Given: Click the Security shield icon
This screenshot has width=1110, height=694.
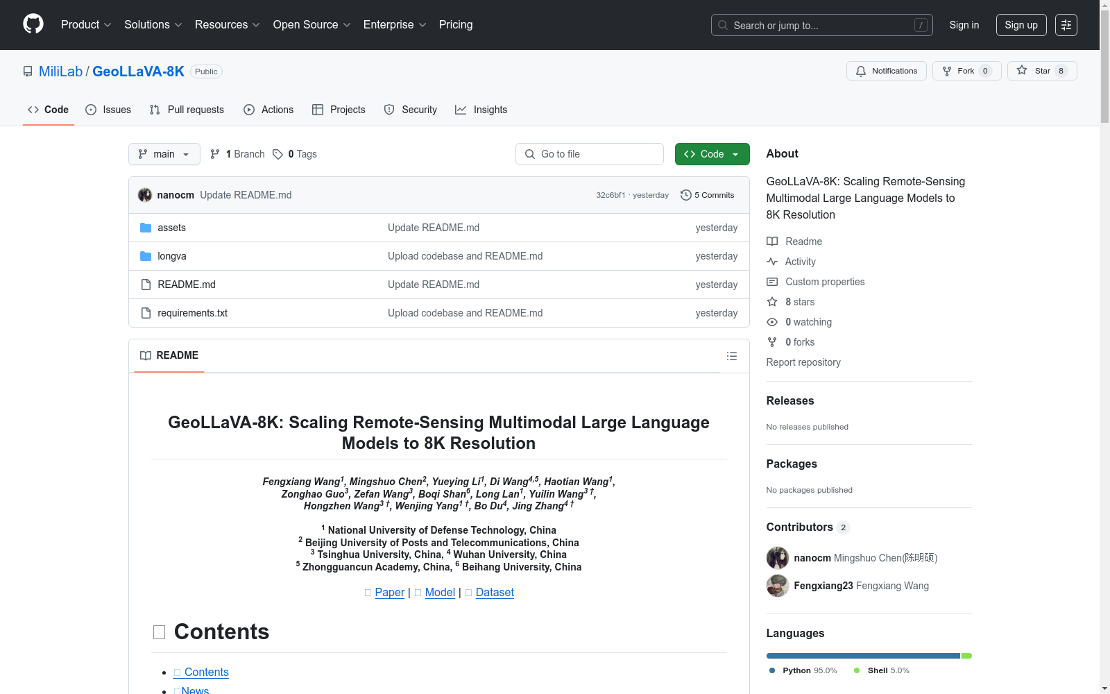Looking at the screenshot, I should click(x=389, y=110).
